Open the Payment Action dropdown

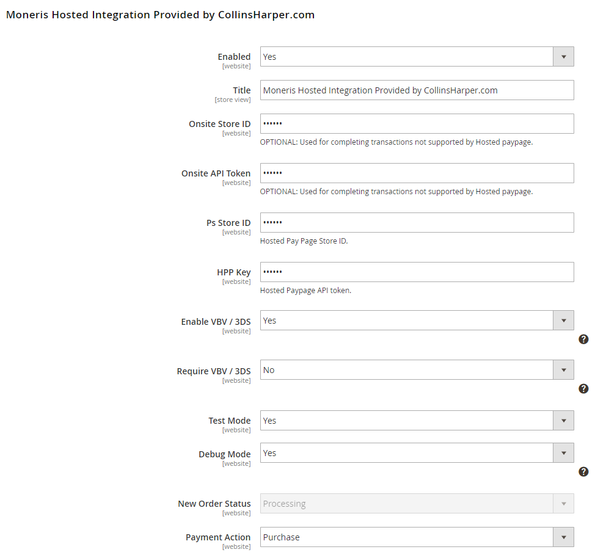pos(417,537)
